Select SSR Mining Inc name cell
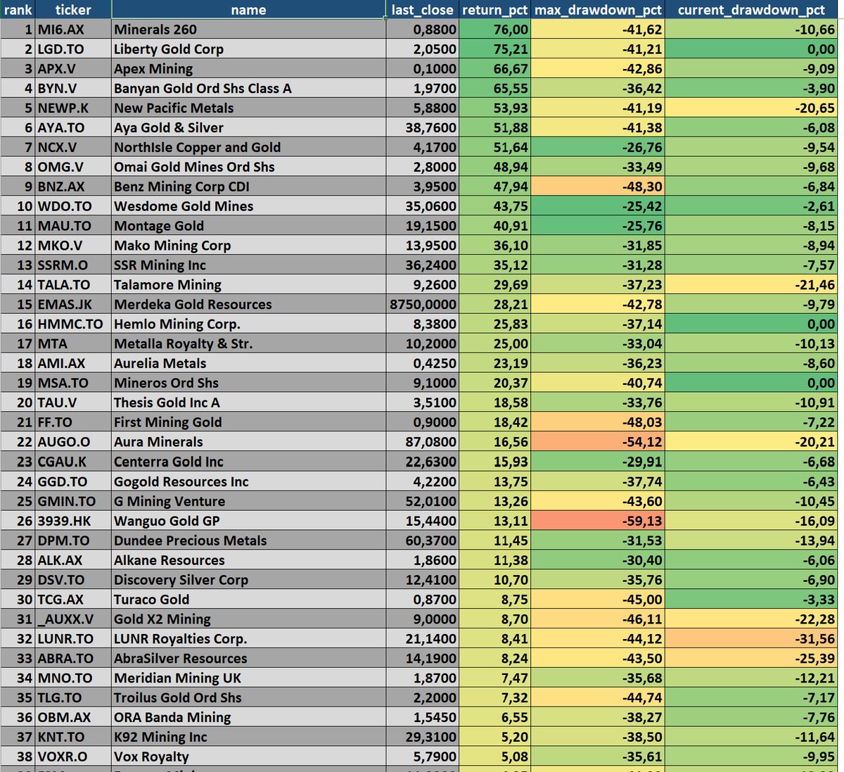 248,265
